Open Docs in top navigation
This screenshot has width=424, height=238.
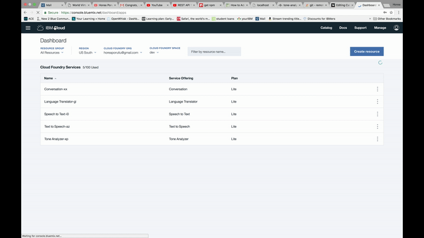point(343,28)
